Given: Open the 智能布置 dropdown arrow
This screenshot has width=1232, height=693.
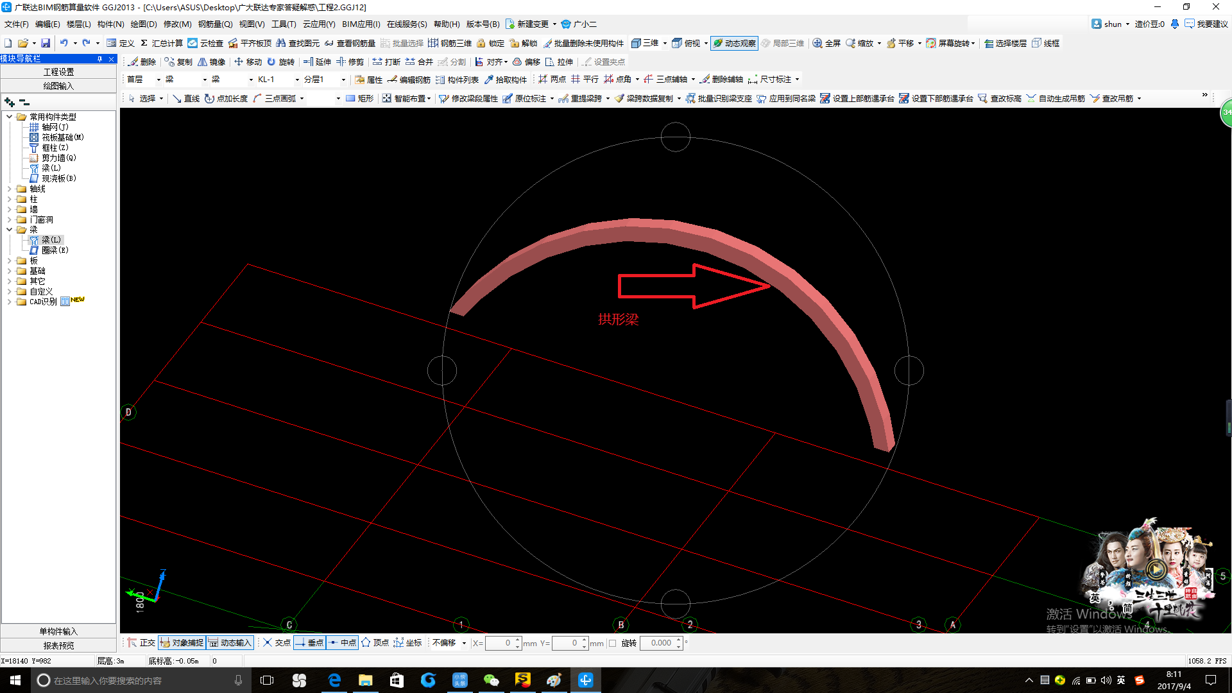Looking at the screenshot, I should tap(429, 98).
